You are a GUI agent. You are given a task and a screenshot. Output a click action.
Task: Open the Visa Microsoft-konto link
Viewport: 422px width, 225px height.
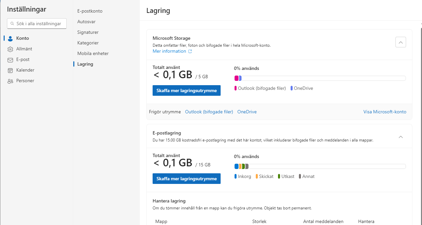[385, 112]
